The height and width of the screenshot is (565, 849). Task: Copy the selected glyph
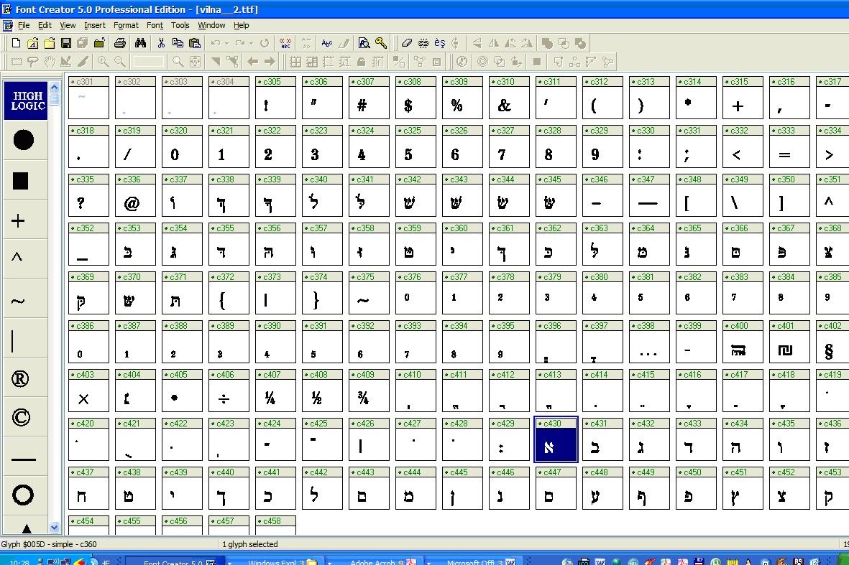click(x=178, y=43)
